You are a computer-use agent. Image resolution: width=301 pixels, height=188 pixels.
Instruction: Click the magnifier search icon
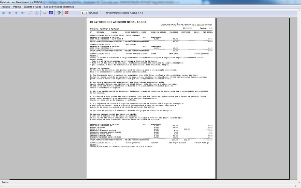[x=30, y=13]
